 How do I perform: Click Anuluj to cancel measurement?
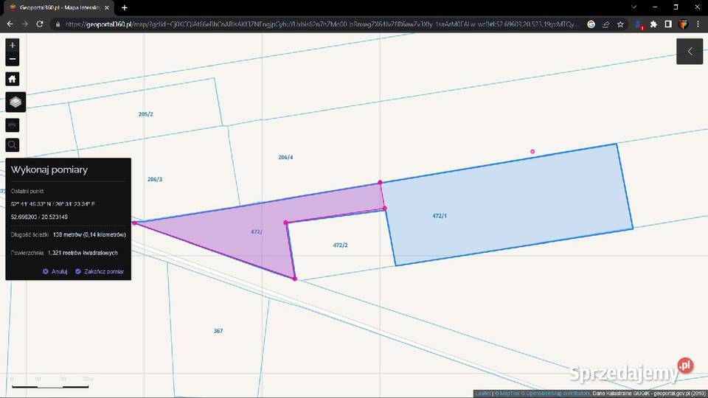55,271
